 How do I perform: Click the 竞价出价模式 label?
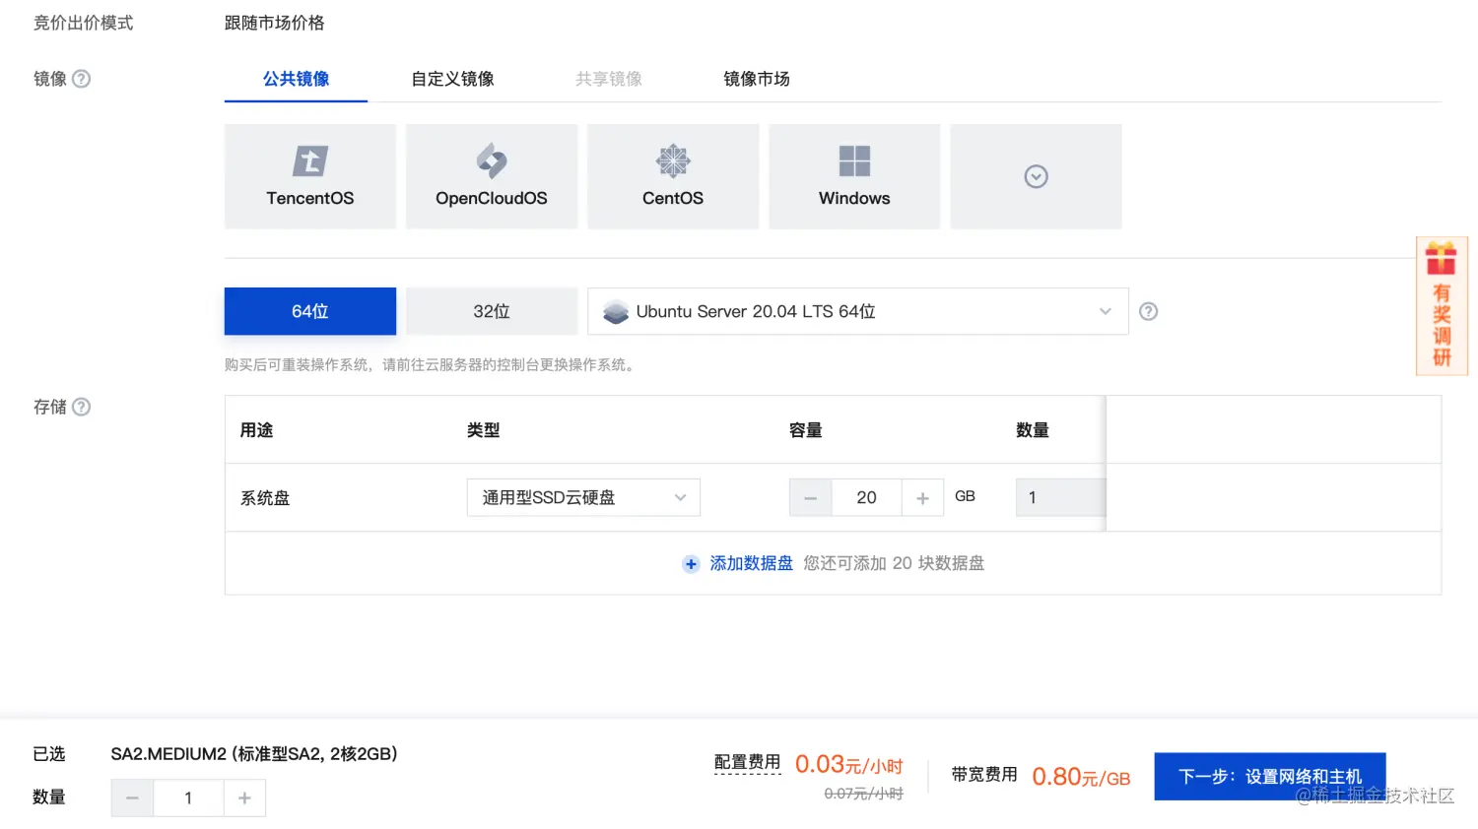tap(84, 23)
